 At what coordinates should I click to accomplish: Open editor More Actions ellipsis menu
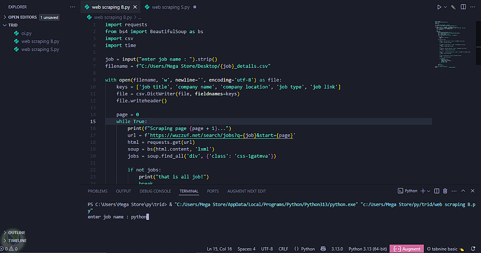pyautogui.click(x=473, y=7)
